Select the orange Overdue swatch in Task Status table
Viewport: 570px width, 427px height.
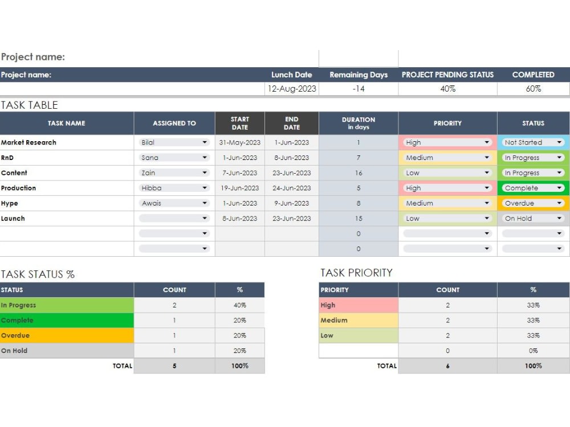click(67, 335)
